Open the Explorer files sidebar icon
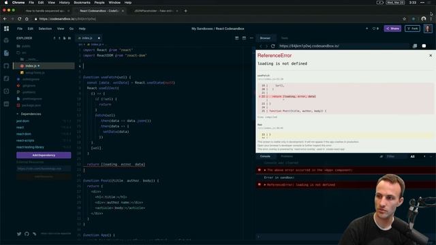The image size is (436, 245). point(6,53)
